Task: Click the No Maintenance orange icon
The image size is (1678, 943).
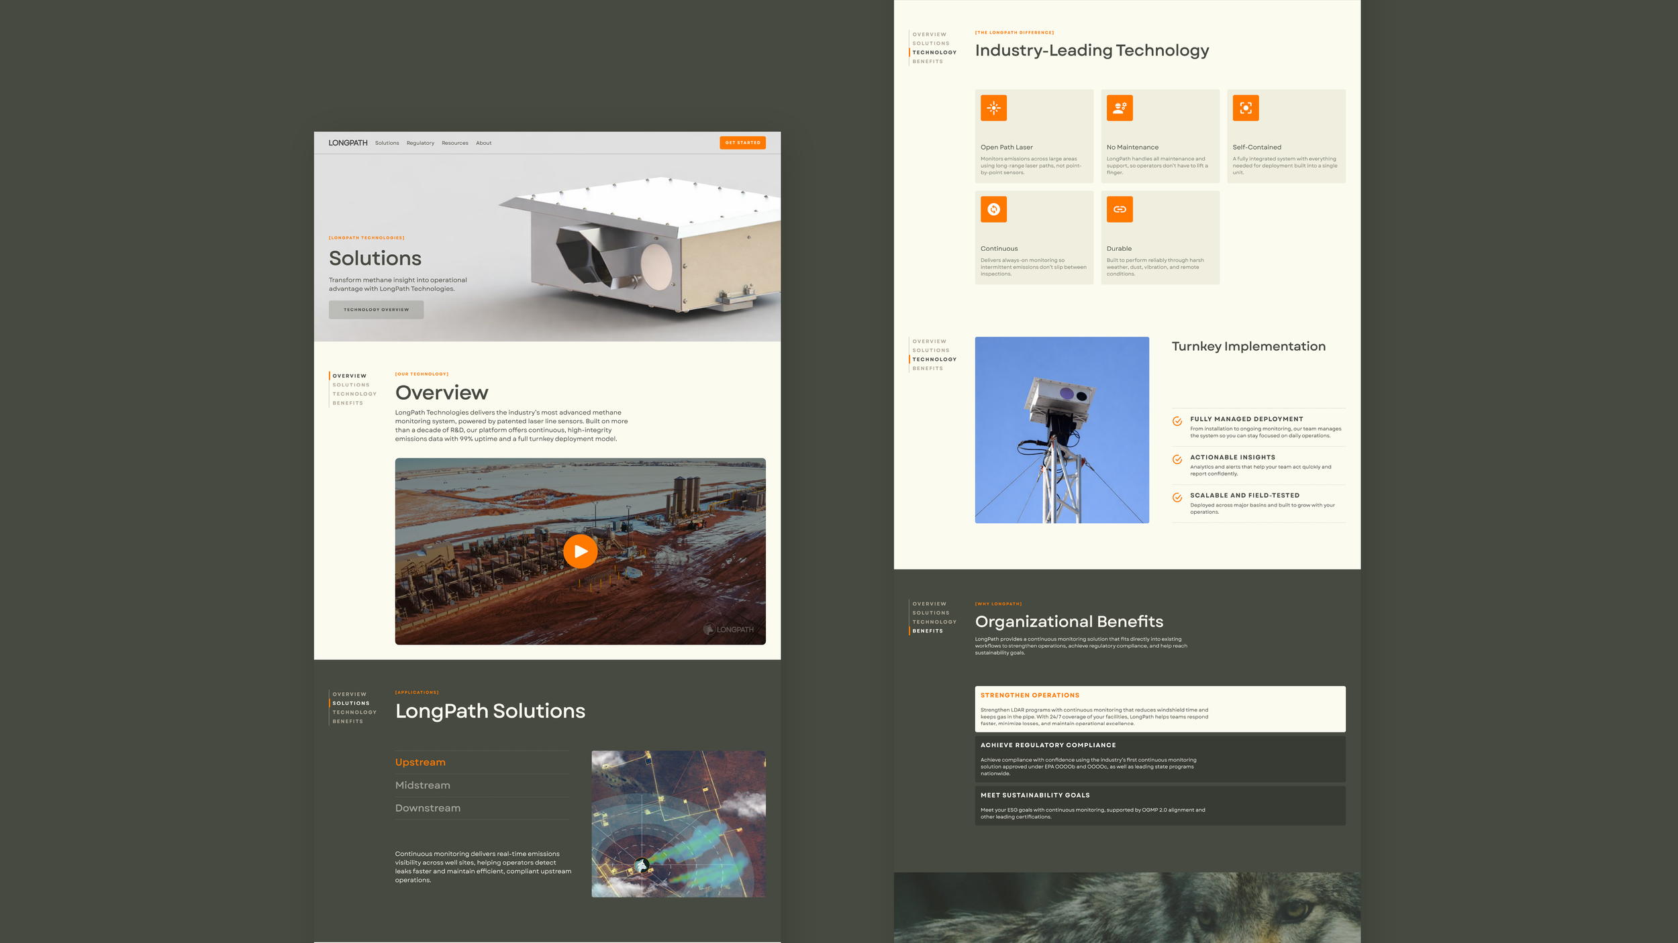Action: 1120,108
